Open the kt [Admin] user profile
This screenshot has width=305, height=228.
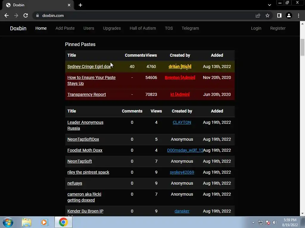click(x=180, y=94)
